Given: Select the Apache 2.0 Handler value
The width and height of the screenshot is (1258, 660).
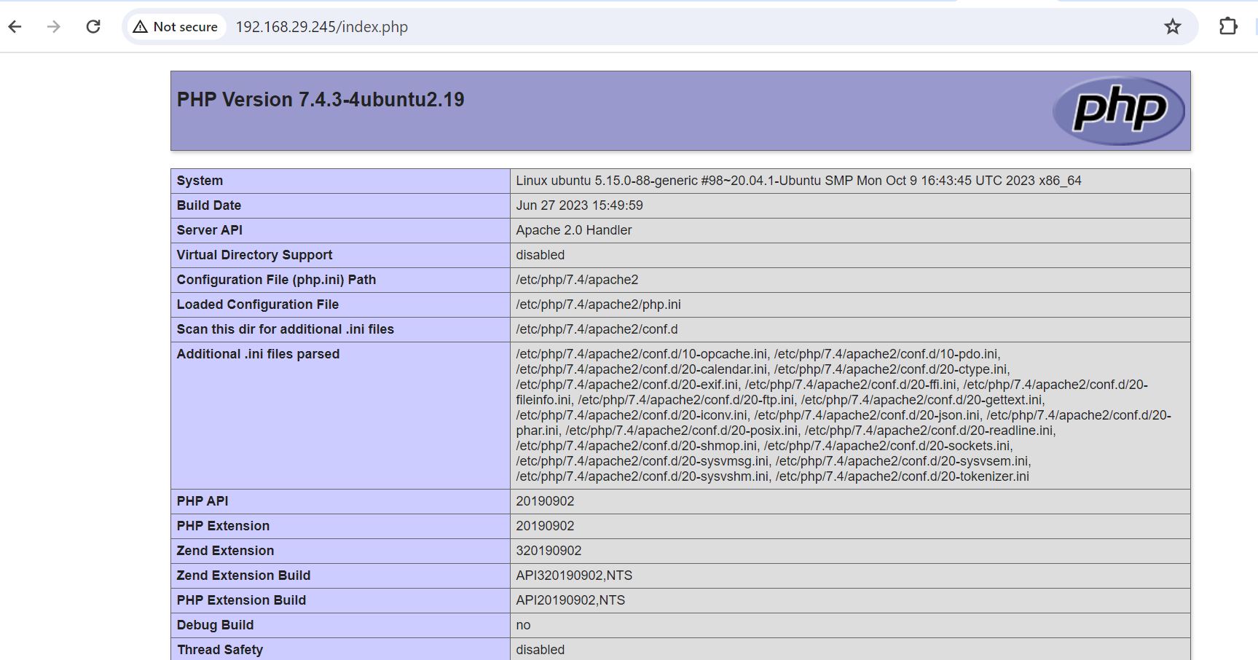Looking at the screenshot, I should 574,230.
